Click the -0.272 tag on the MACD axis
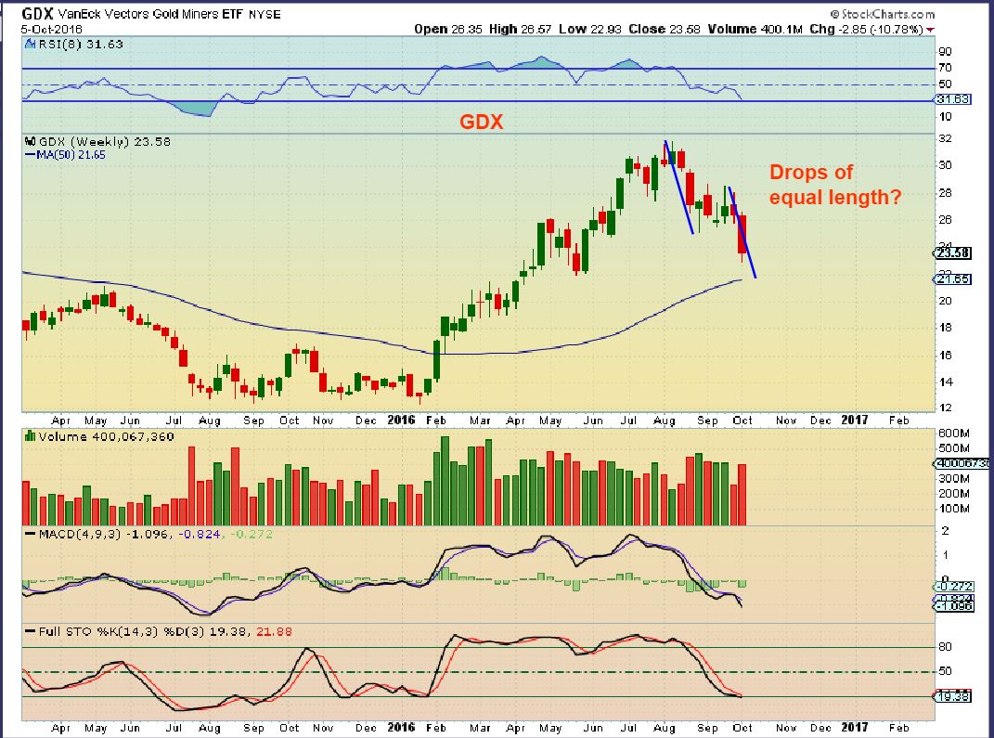The image size is (994, 738). click(953, 587)
